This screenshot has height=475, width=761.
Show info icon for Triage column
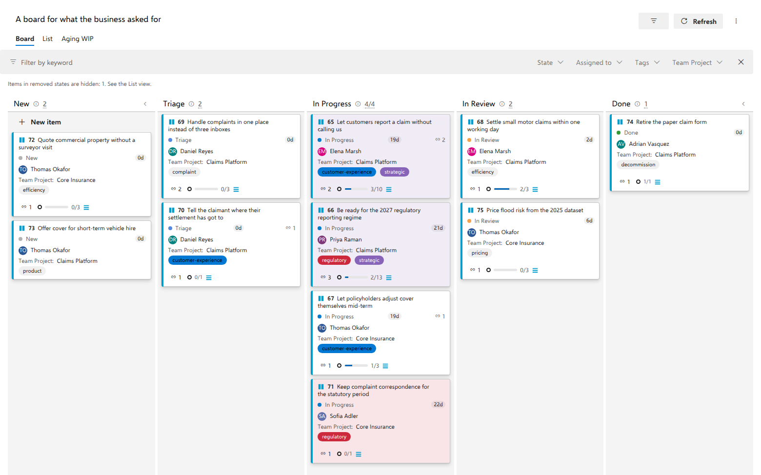point(191,104)
